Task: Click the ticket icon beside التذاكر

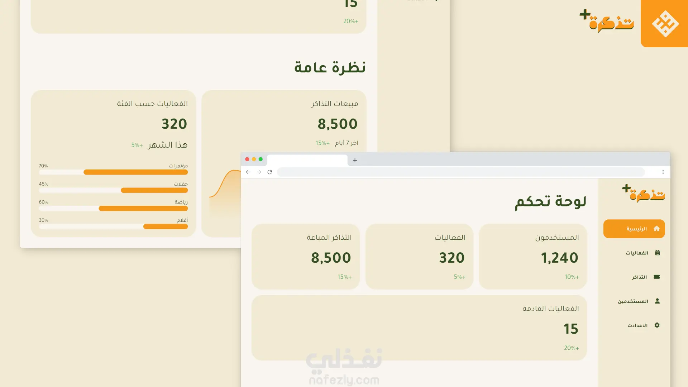Action: pyautogui.click(x=656, y=277)
